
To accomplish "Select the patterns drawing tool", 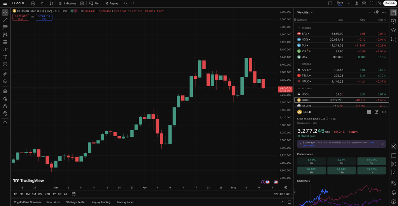I will point(5,35).
